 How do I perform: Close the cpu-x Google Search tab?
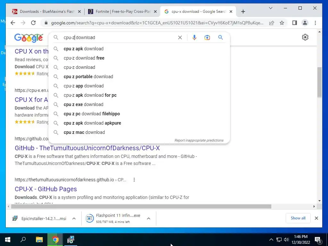click(x=231, y=12)
